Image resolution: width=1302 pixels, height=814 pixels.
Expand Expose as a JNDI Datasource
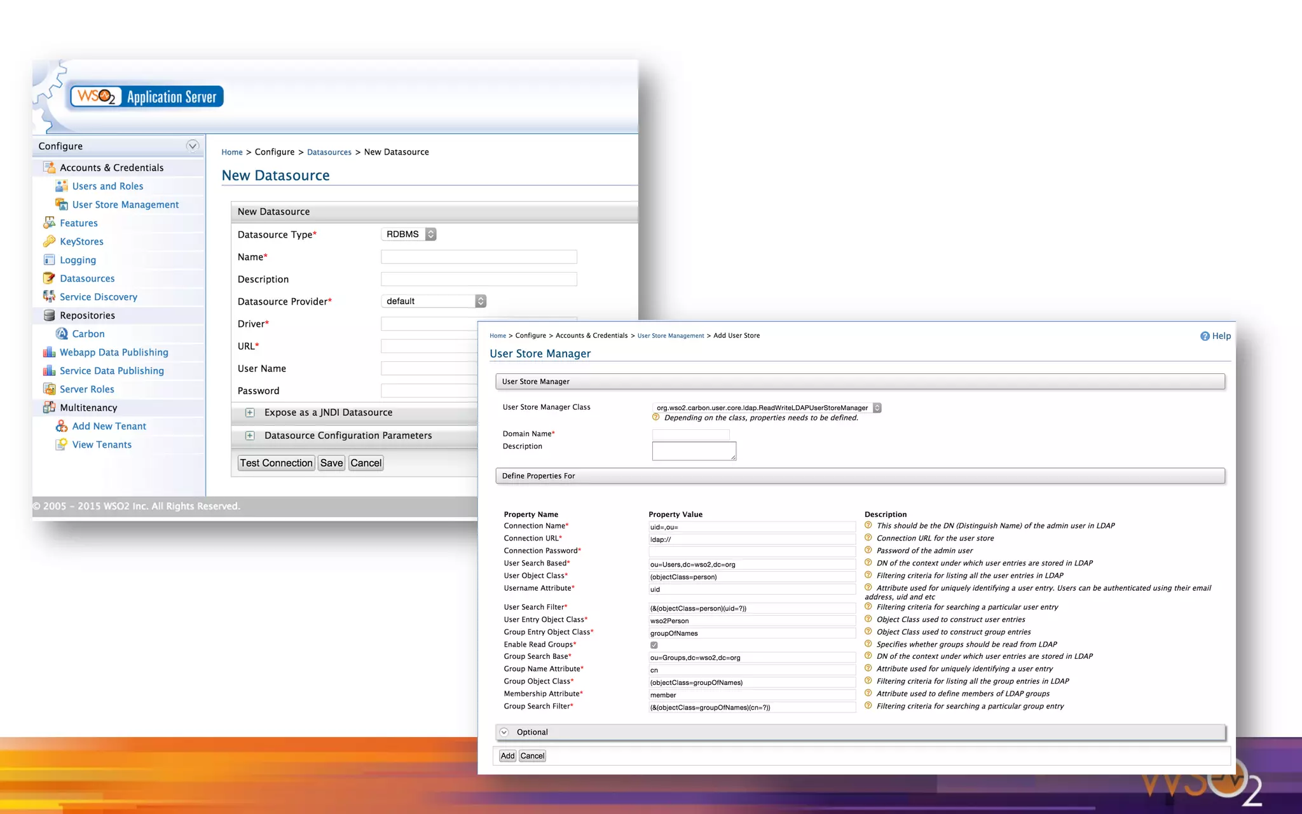click(x=250, y=412)
